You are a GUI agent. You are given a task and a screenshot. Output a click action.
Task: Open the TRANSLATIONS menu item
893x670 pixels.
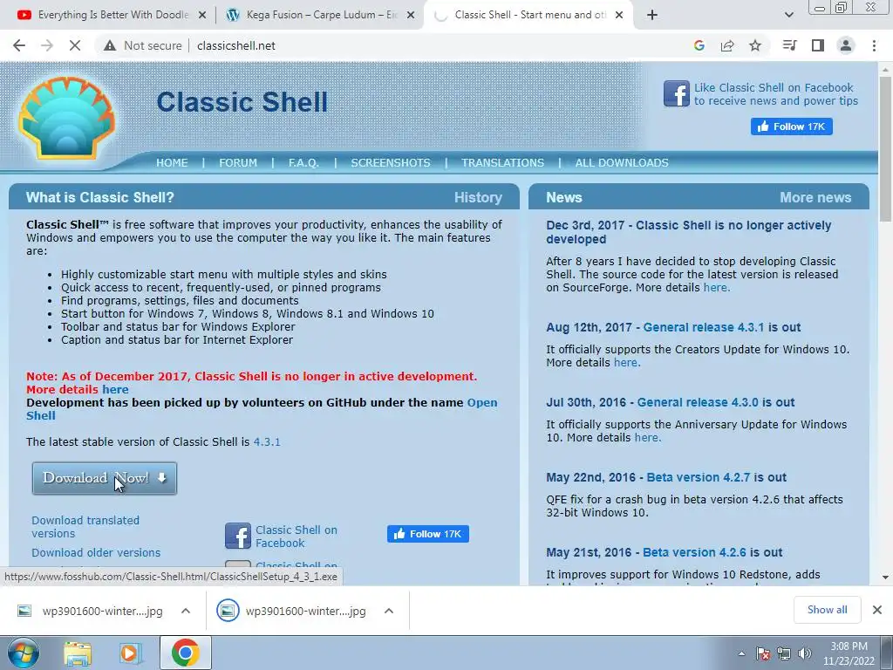click(503, 163)
